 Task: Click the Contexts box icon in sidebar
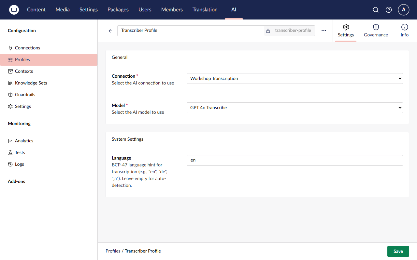click(10, 71)
